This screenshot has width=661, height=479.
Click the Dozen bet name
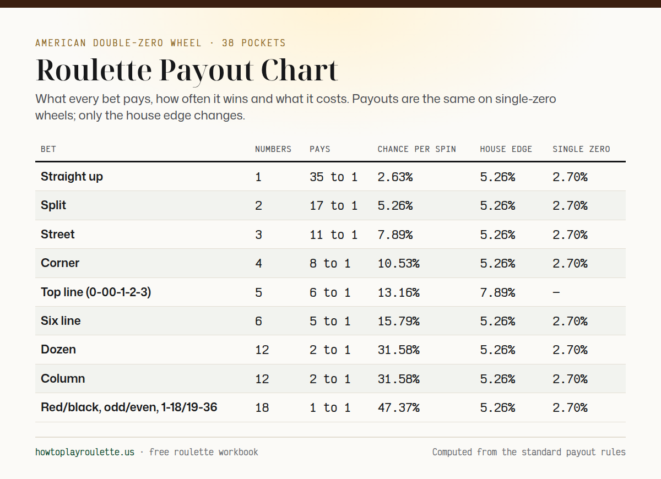58,350
